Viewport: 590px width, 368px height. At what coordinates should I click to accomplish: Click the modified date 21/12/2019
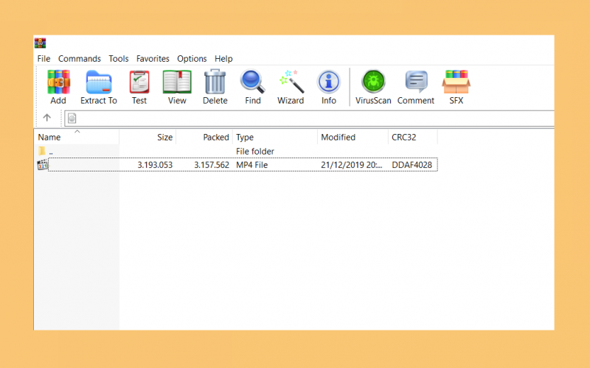point(352,165)
